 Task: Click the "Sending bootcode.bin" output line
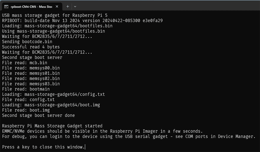[27, 42]
